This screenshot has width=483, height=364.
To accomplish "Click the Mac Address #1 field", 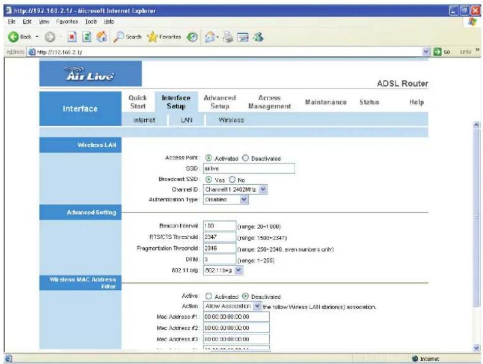I will [x=236, y=317].
